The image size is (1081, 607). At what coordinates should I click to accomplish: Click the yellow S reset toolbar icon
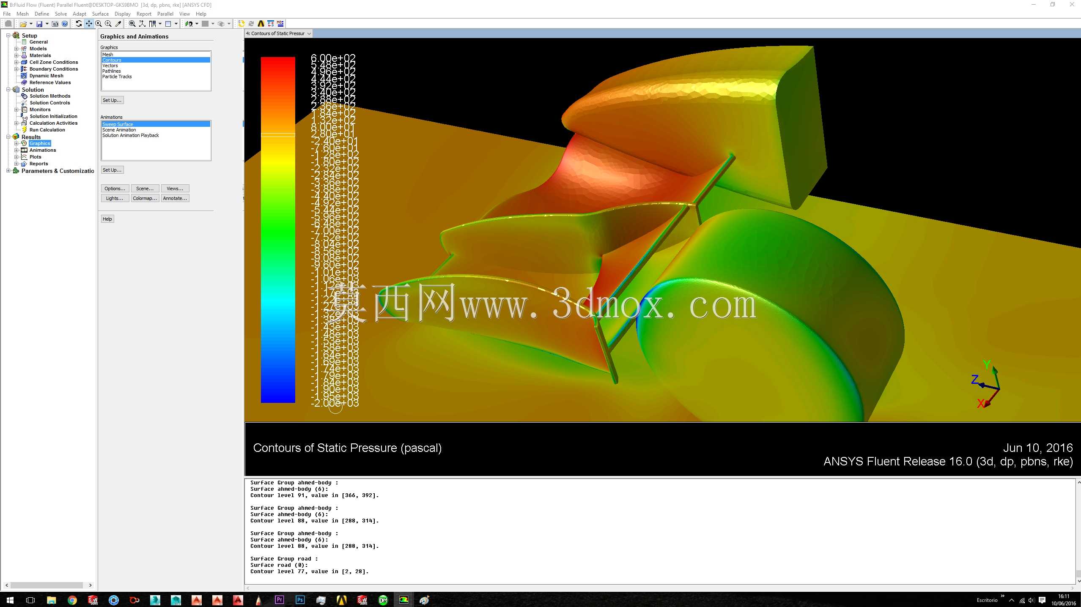tap(241, 24)
